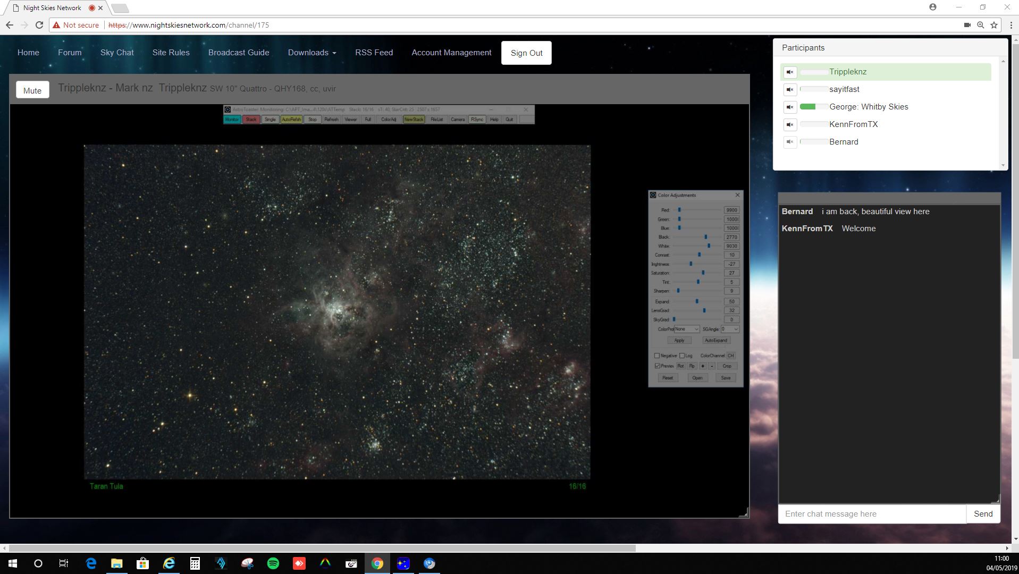Open Task View on the taskbar

click(63, 563)
